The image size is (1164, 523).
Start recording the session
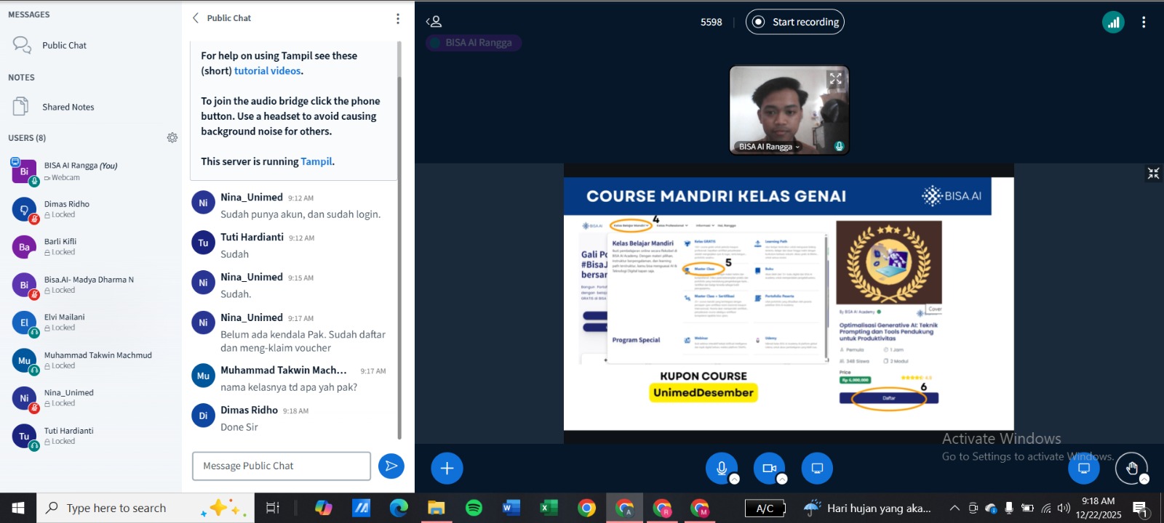pyautogui.click(x=795, y=22)
